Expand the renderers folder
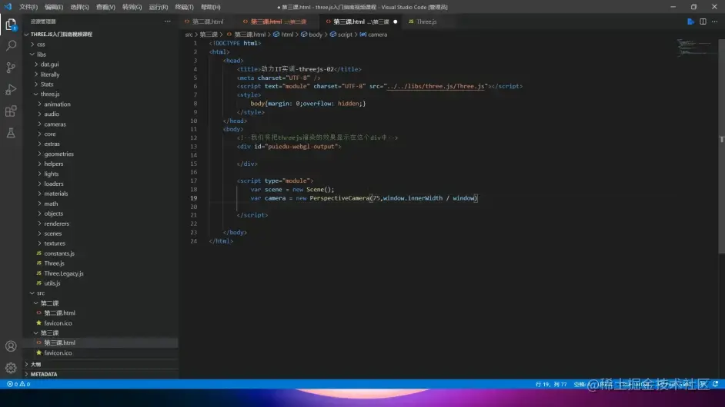Screen dimensions: 725x407 tap(56, 223)
